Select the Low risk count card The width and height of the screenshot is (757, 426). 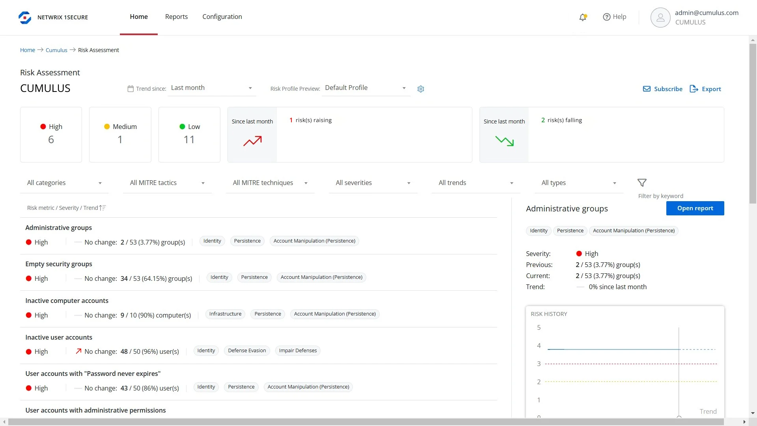[189, 135]
